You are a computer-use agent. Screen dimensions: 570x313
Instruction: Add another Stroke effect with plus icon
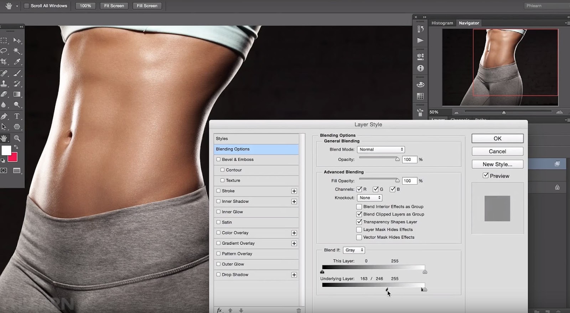[294, 191]
